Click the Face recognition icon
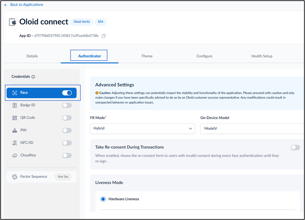Image resolution: width=305 pixels, height=220 pixels. pyautogui.click(x=15, y=93)
